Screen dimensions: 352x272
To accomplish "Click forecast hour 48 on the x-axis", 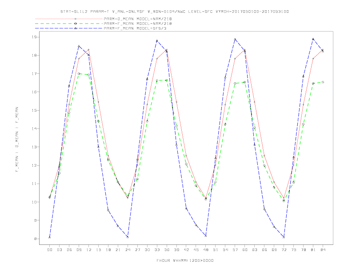I will click(x=206, y=250).
